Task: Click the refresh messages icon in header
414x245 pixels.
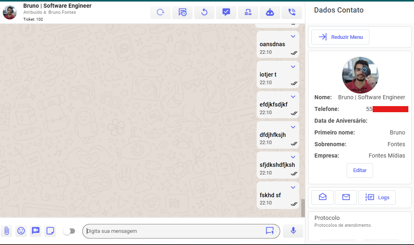Action: pyautogui.click(x=161, y=13)
